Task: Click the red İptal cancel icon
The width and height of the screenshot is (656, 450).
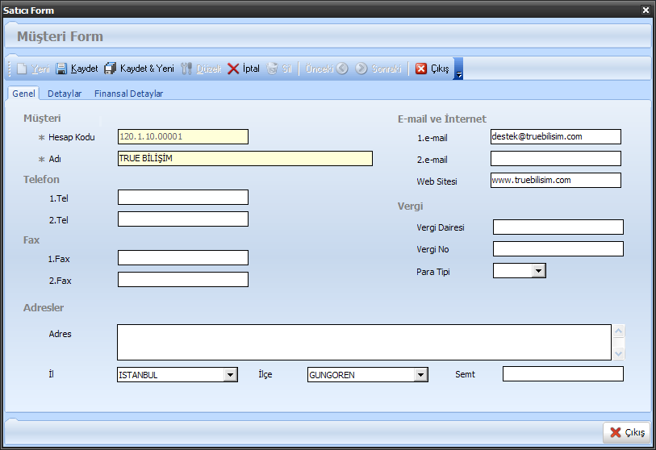Action: click(233, 69)
